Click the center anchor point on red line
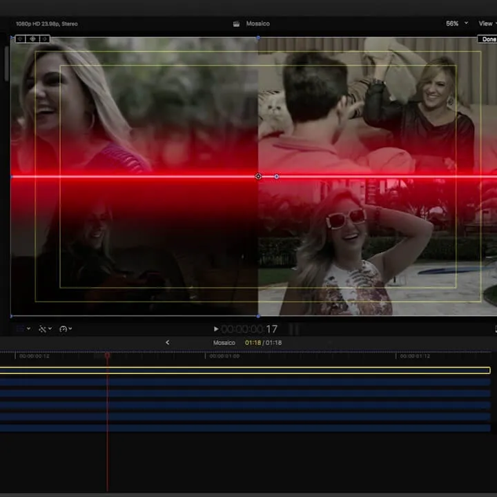 click(x=258, y=177)
